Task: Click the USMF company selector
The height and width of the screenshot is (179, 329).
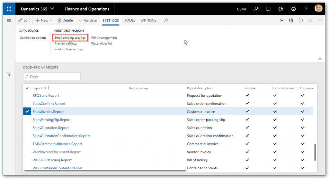Action: point(242,9)
